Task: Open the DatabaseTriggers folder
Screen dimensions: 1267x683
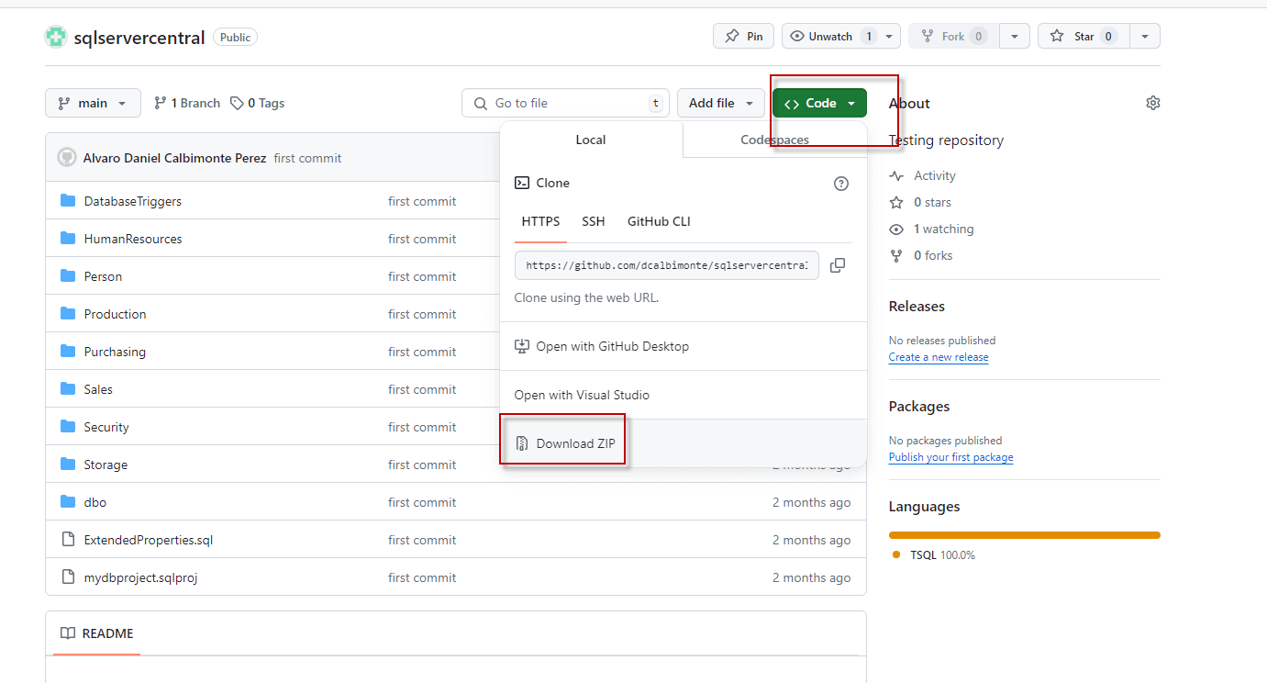Action: (x=132, y=201)
